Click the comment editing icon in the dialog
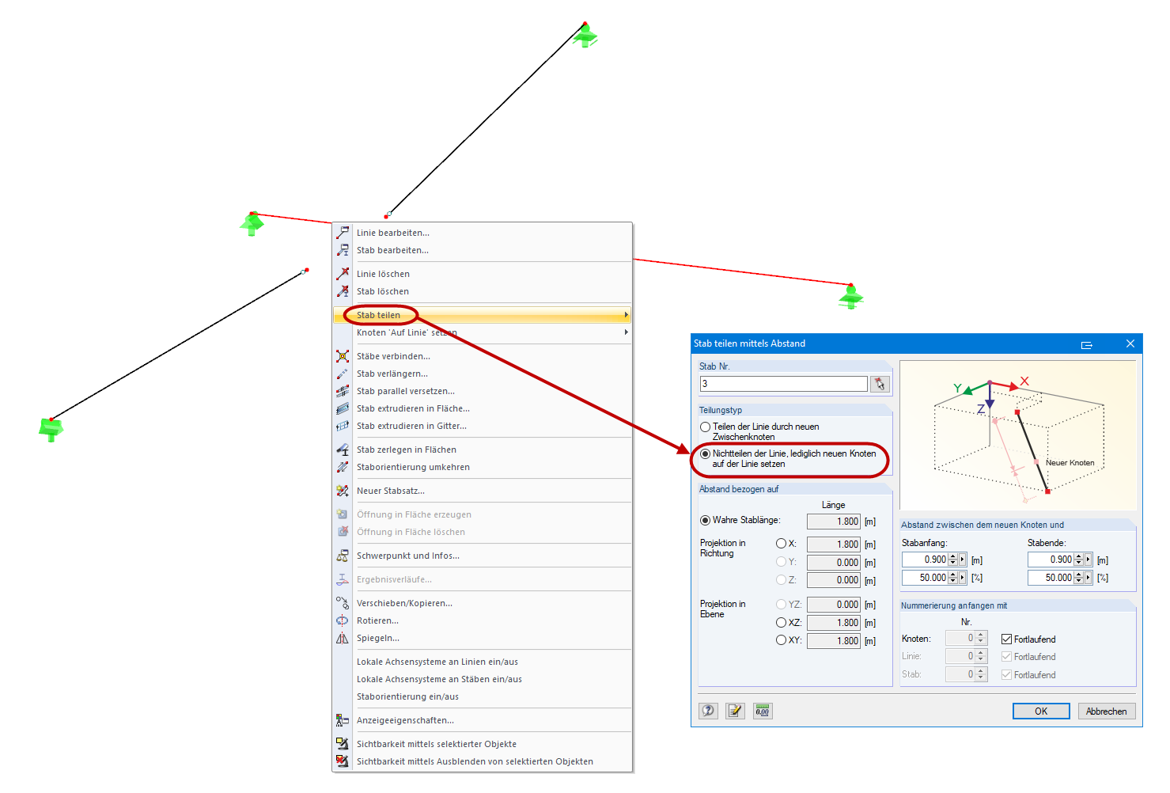 [x=735, y=710]
